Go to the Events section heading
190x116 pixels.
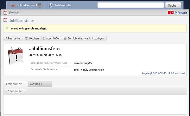point(14,13)
